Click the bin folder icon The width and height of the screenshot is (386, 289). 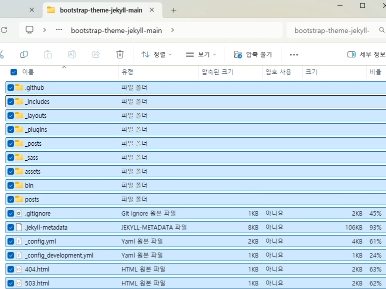[x=19, y=185]
